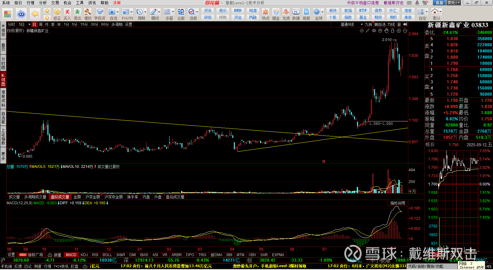The width and height of the screenshot is (493, 270).
Task: Expand the 5日 period dropdown arrow
Action: [x=29, y=24]
